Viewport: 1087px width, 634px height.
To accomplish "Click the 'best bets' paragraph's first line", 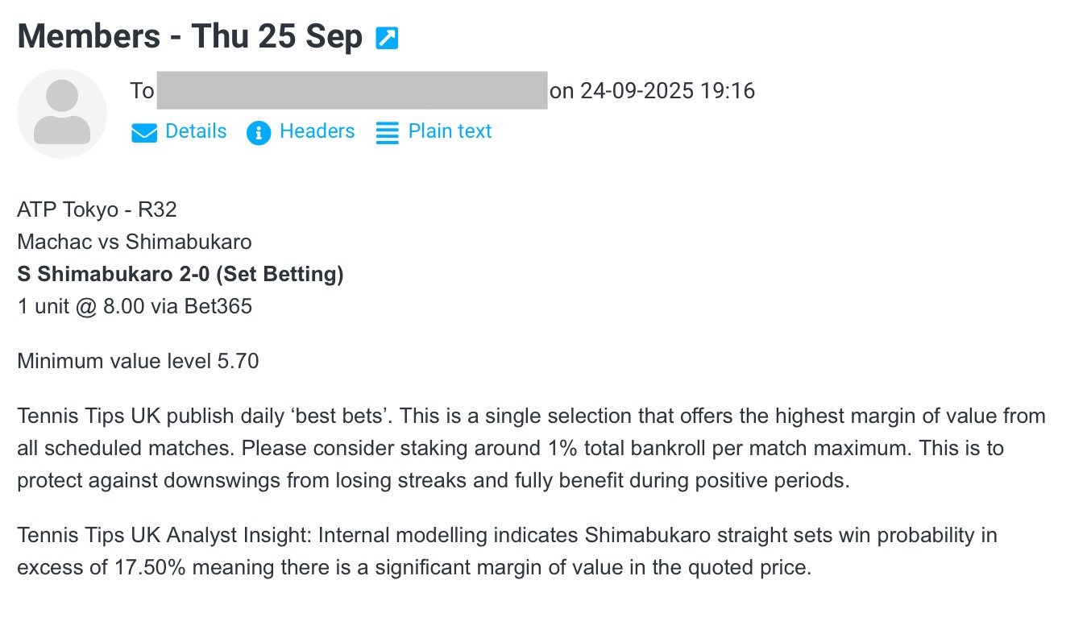I will coord(530,416).
